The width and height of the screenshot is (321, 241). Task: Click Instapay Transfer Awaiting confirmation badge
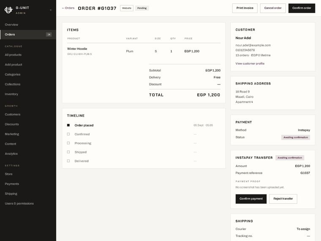pos(290,158)
